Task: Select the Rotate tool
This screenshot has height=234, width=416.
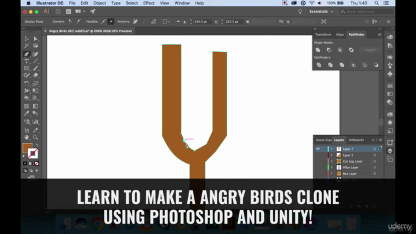Action: click(x=27, y=84)
